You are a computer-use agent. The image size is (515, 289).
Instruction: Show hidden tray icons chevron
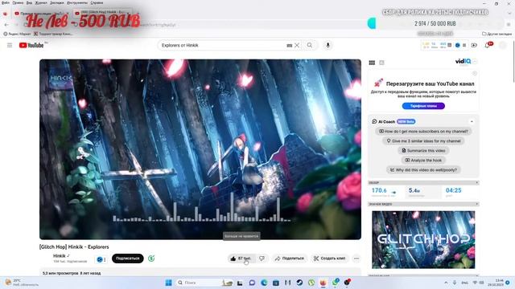click(x=446, y=283)
